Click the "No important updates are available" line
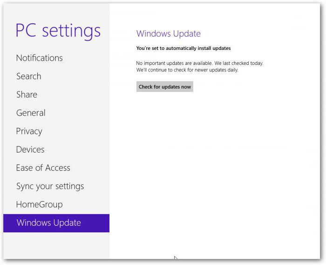The width and height of the screenshot is (326, 265). pos(200,63)
